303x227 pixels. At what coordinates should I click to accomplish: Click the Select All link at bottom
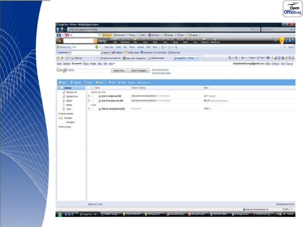95,204
